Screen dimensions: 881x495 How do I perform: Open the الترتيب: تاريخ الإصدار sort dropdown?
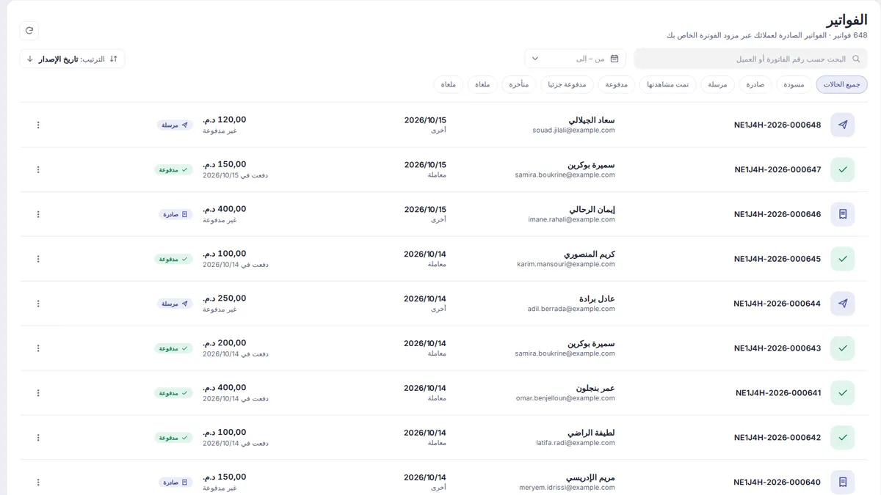[72, 59]
